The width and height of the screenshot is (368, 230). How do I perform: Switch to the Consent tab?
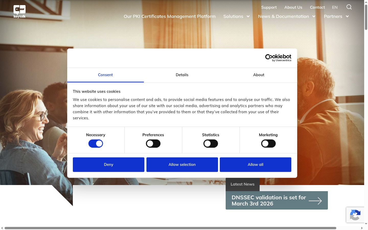pos(105,75)
